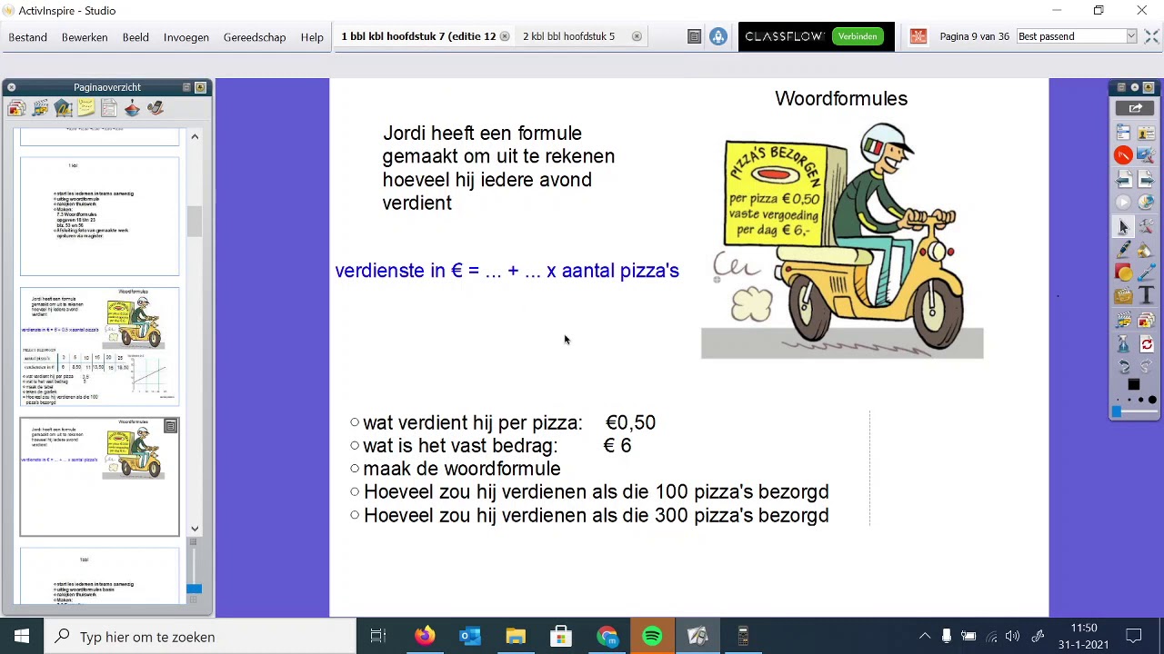Image resolution: width=1164 pixels, height=654 pixels.
Task: Choose the Select arrow tool
Action: pos(1123,227)
